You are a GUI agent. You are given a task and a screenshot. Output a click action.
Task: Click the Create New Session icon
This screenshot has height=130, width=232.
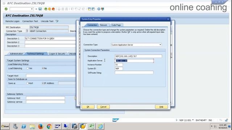[89, 9]
